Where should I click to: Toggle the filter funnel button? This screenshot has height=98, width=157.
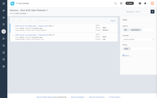(152, 12)
